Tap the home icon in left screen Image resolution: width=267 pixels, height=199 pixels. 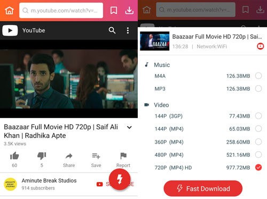click(9, 11)
